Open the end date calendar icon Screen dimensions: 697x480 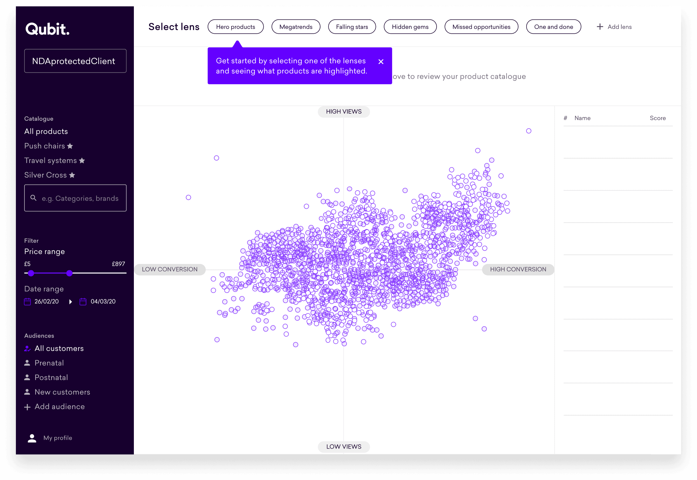click(83, 301)
